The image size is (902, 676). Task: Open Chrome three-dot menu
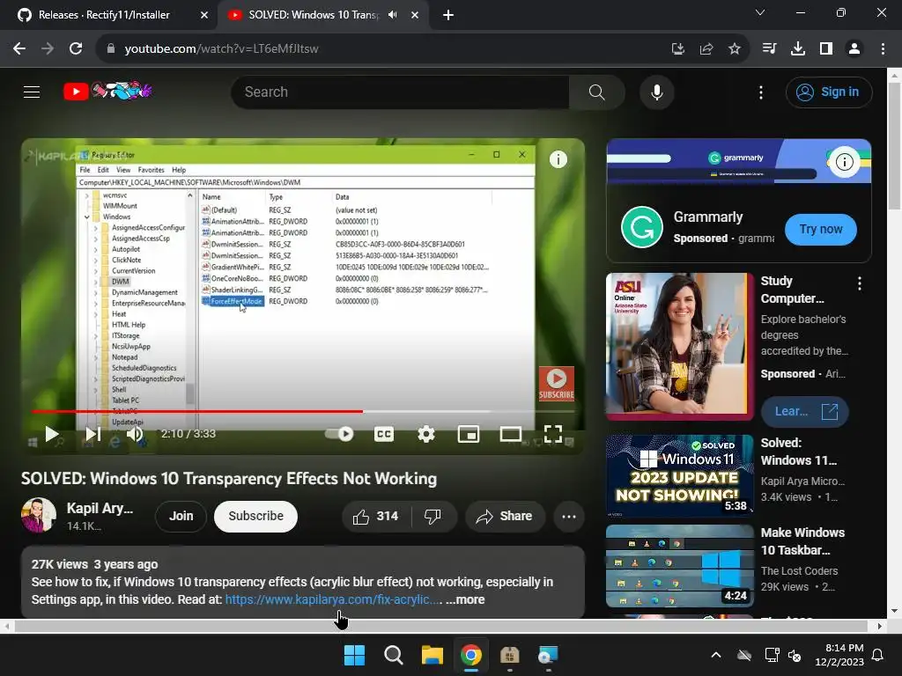883,49
